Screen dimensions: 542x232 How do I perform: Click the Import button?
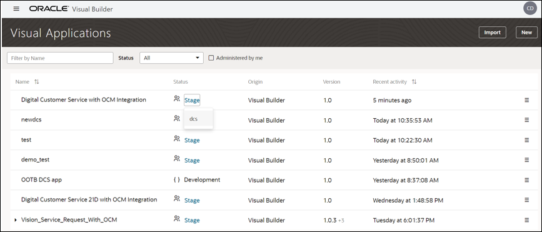[492, 33]
